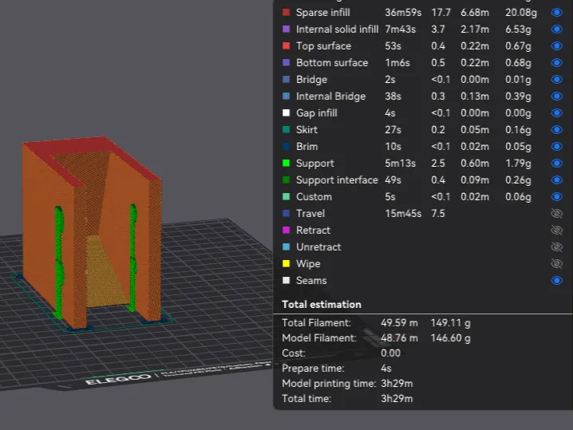Click the Bridge color swatch

[286, 79]
